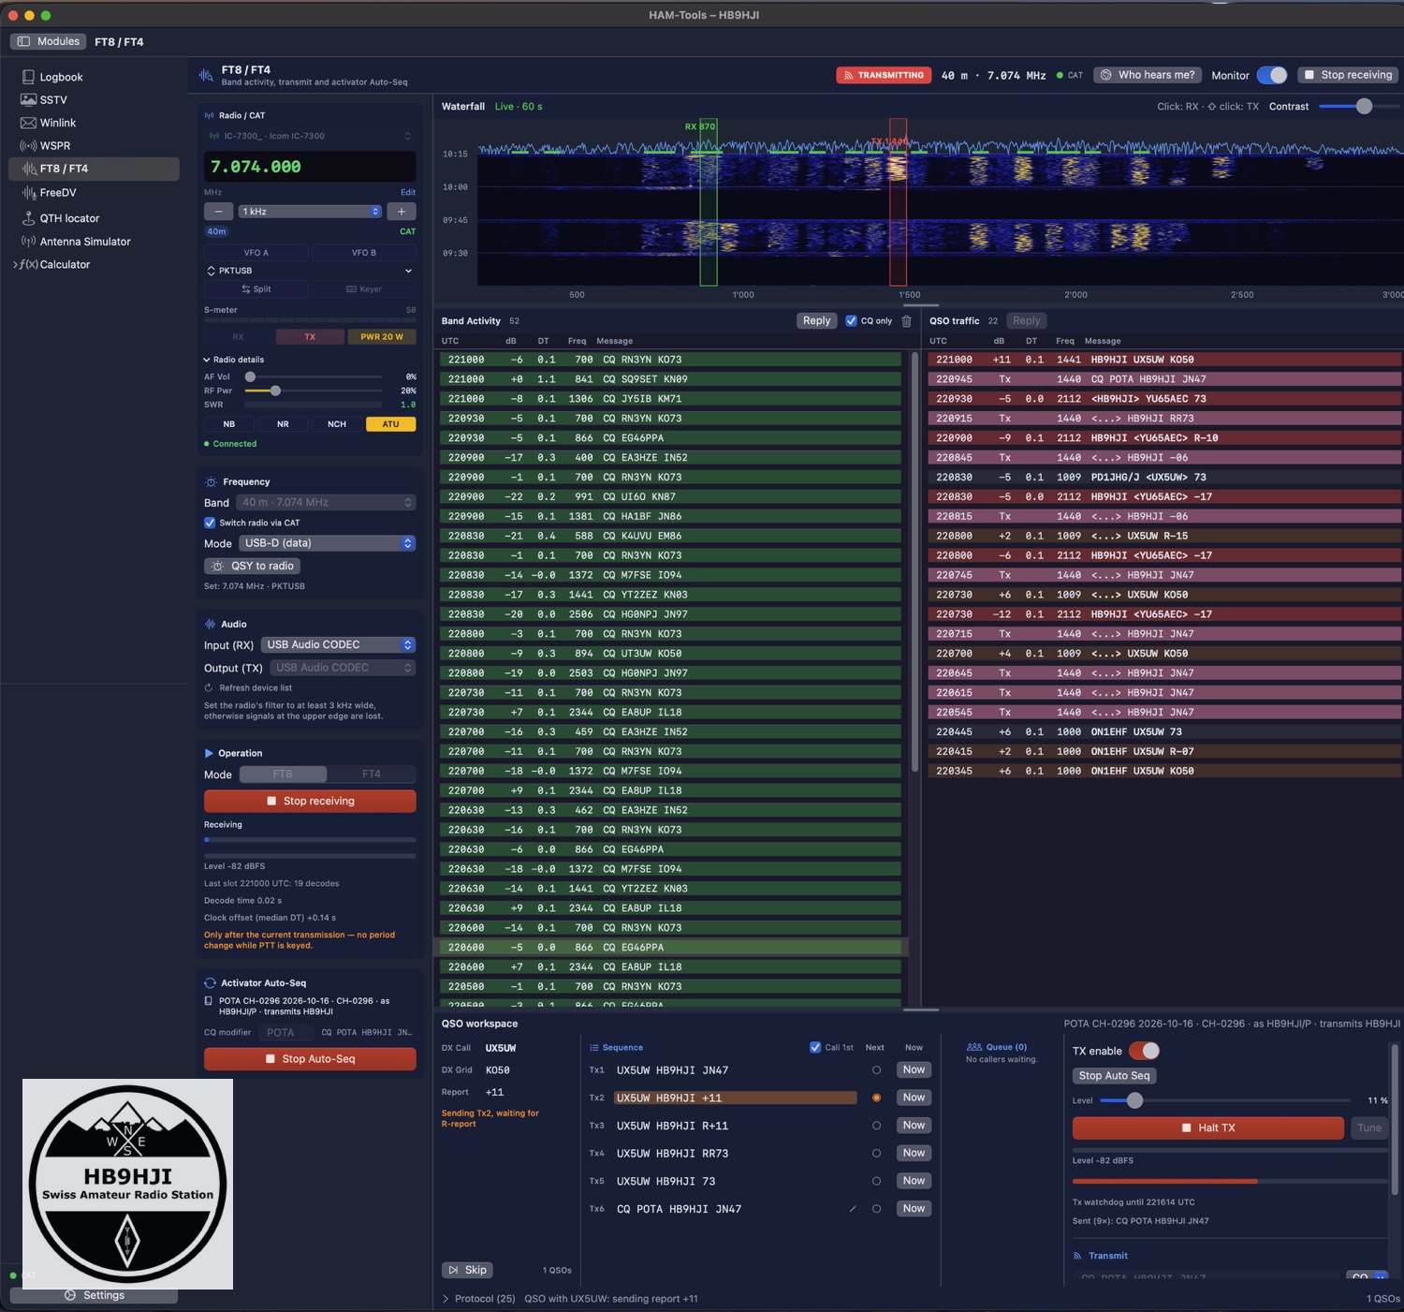Toggle the Monitor switch off
The height and width of the screenshot is (1312, 1404).
(1272, 75)
